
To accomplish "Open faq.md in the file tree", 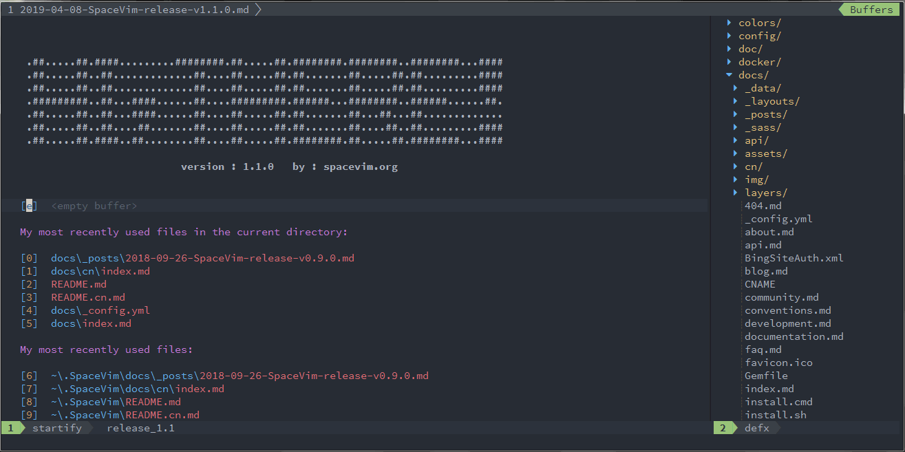I will coord(763,349).
